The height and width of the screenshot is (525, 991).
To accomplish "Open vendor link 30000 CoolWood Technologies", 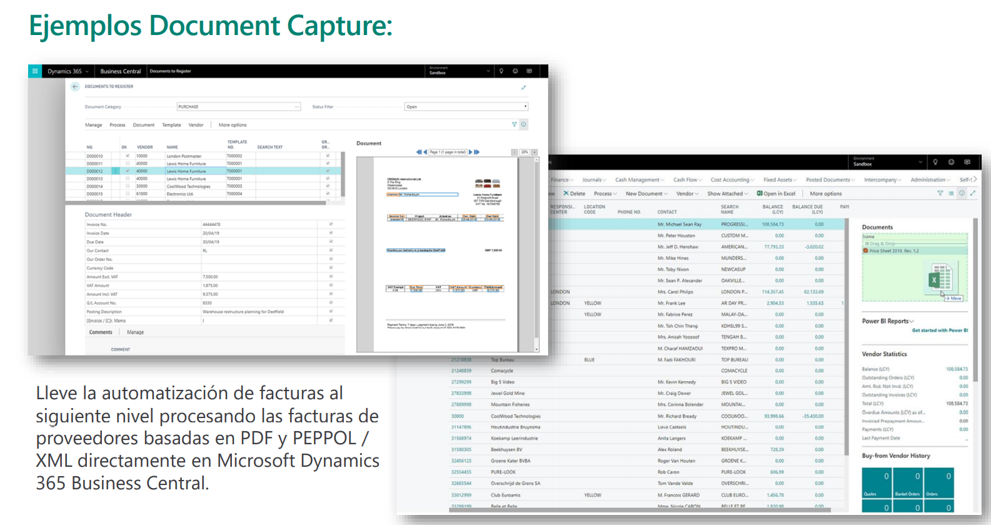I will click(x=458, y=416).
